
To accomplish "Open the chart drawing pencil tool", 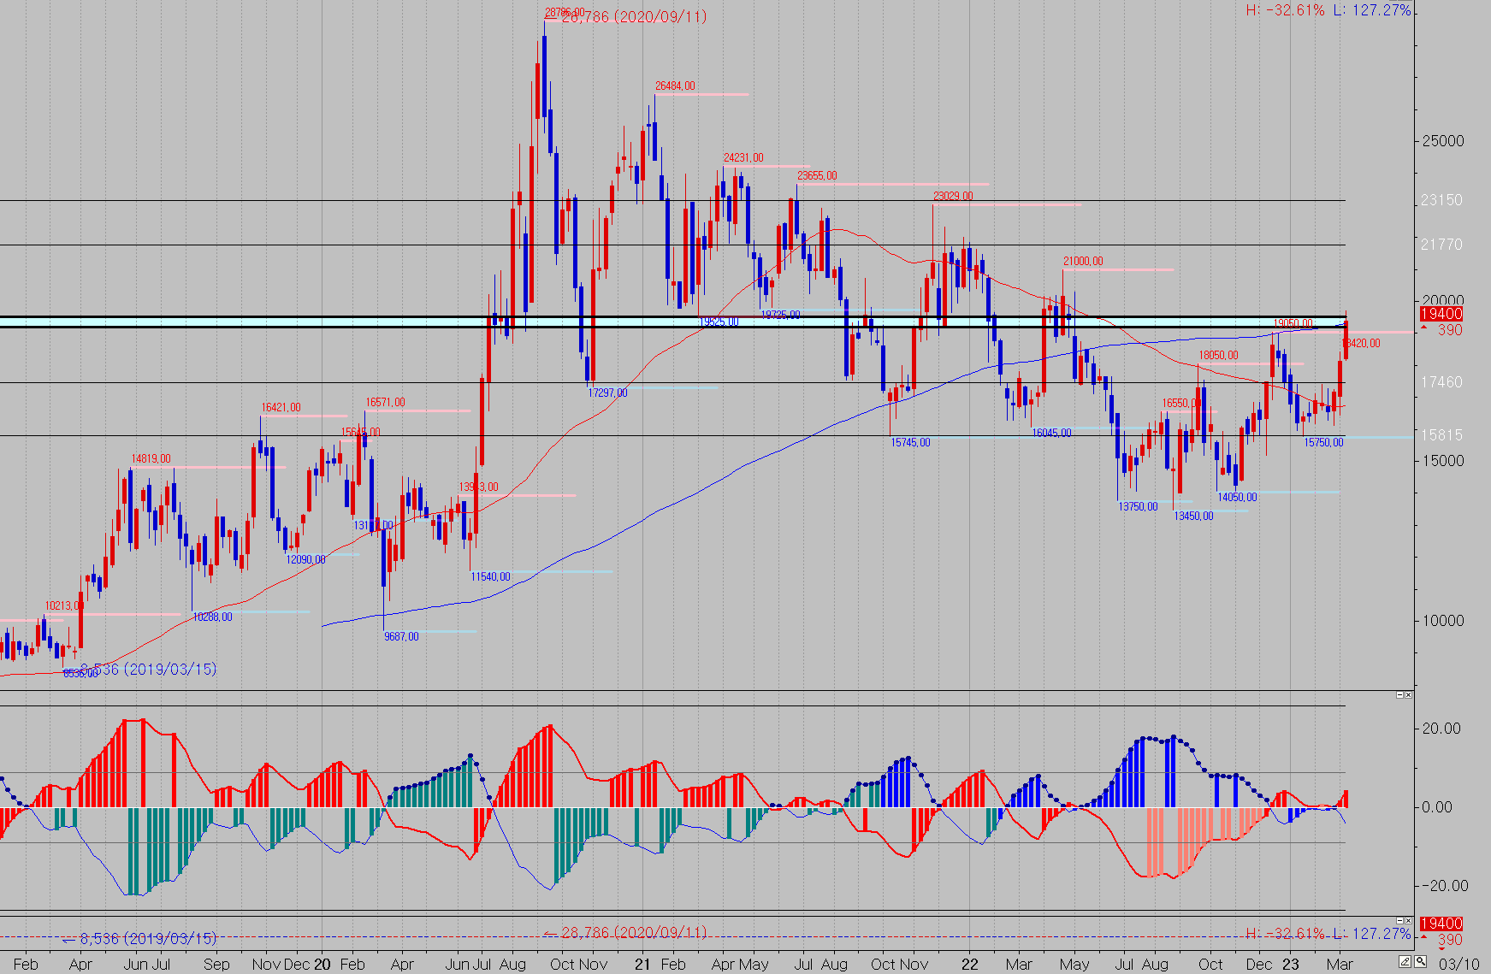I will 1405,962.
